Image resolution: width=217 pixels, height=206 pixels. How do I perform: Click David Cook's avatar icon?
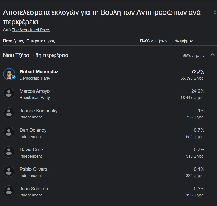coord(9,152)
